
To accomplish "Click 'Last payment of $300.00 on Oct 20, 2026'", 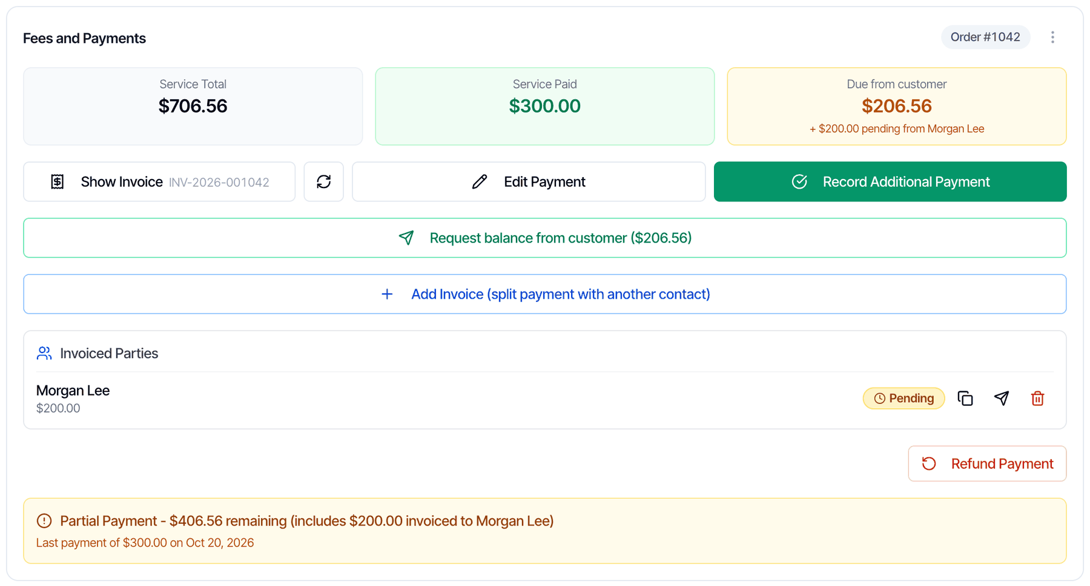I will [145, 542].
